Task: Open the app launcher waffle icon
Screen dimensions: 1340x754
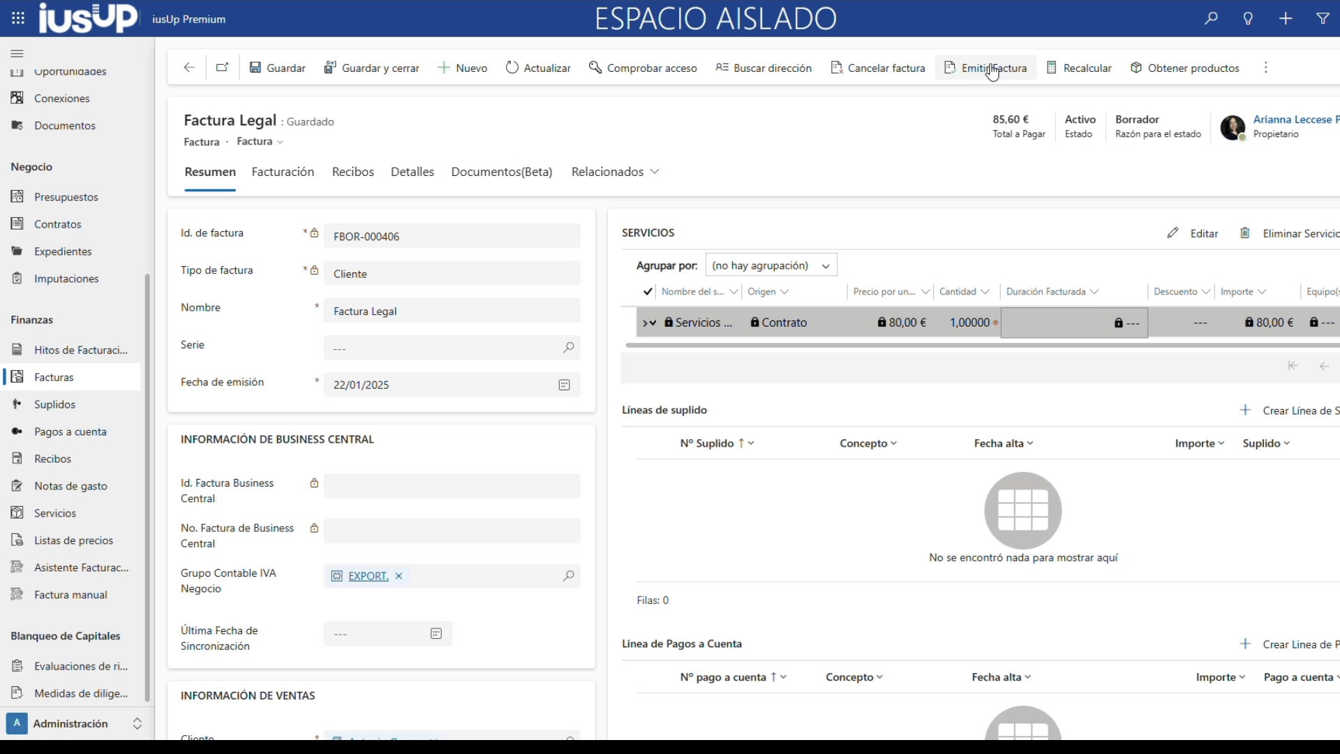Action: [x=18, y=19]
